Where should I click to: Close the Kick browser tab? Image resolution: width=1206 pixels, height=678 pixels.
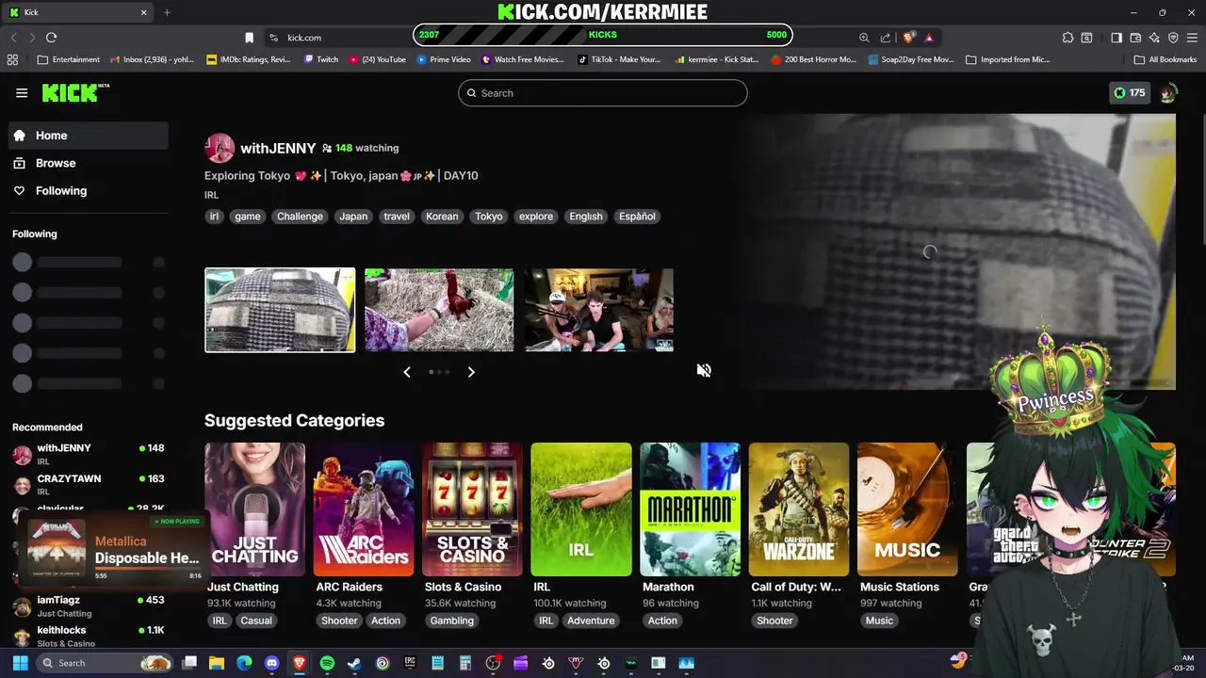pos(144,12)
